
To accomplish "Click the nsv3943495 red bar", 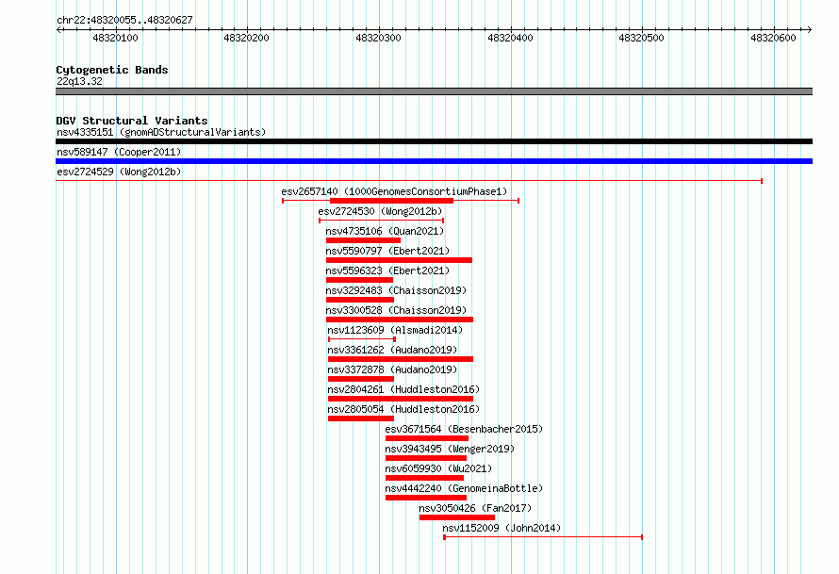I will [x=426, y=458].
